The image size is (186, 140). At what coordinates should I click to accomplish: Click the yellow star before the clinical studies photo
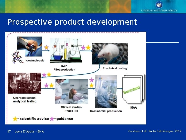[51, 85]
